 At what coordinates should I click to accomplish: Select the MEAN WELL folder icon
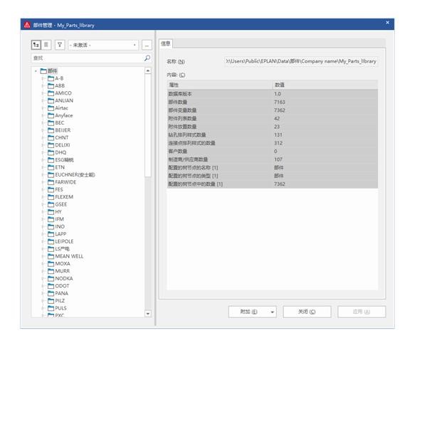[x=51, y=256]
